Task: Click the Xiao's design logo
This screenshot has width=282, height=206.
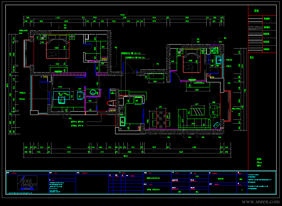Action: pyautogui.click(x=28, y=182)
